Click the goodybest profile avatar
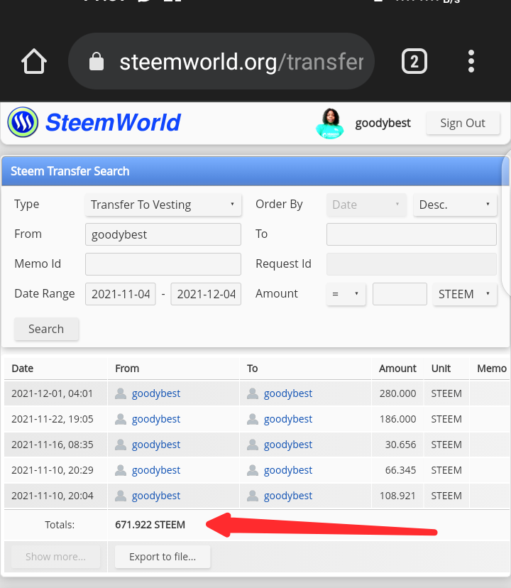 (x=330, y=124)
